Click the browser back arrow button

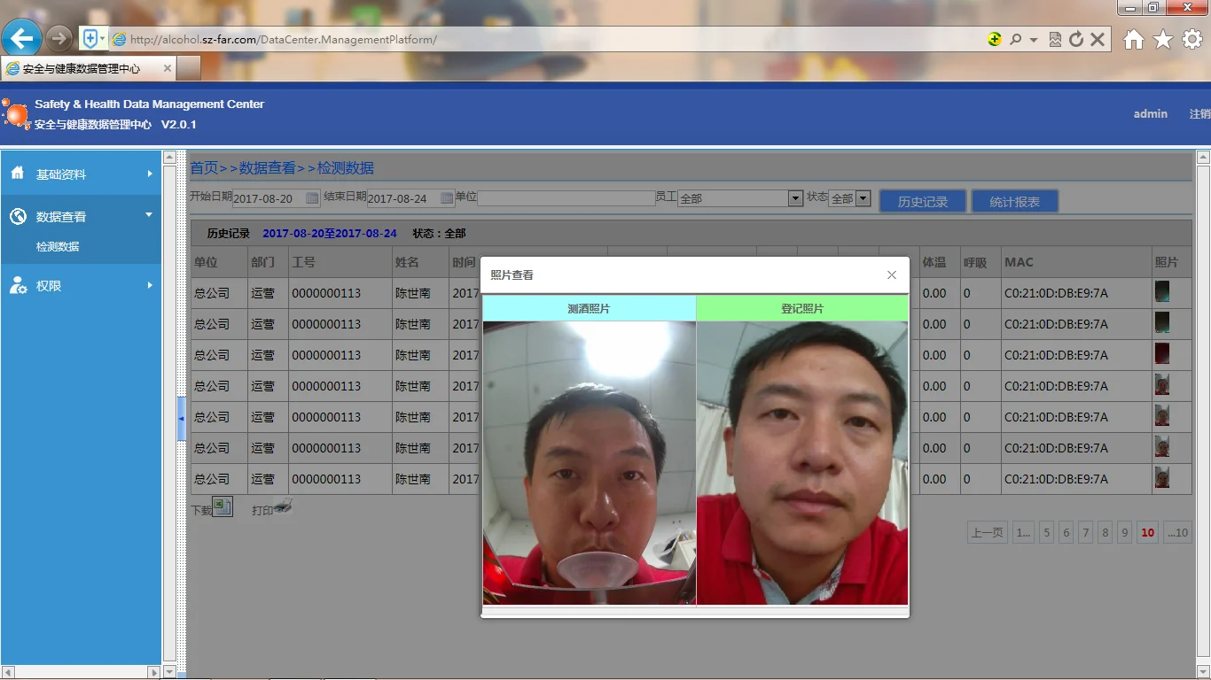pyautogui.click(x=22, y=39)
